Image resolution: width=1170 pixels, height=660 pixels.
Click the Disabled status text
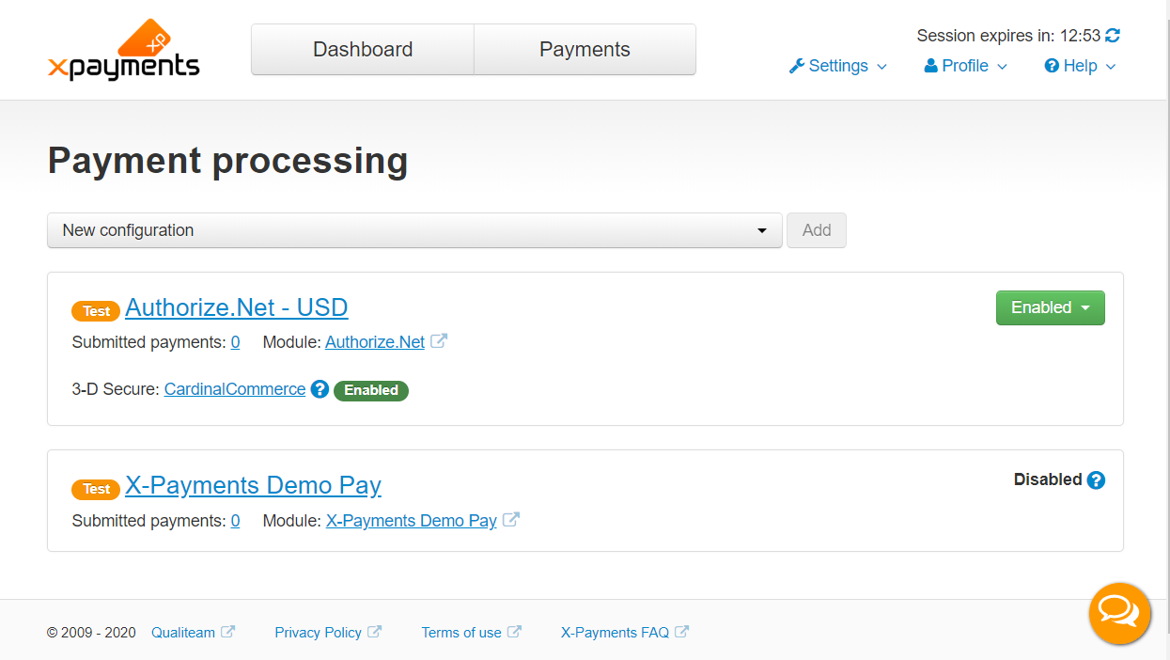tap(1048, 479)
